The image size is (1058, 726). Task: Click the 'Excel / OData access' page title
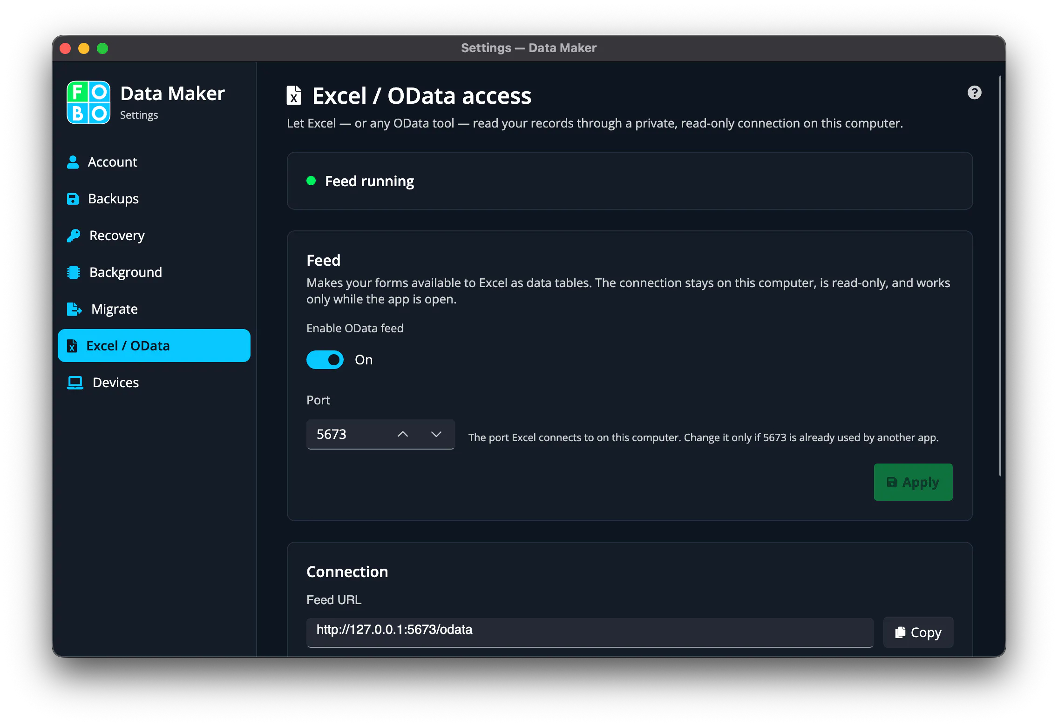pos(422,96)
